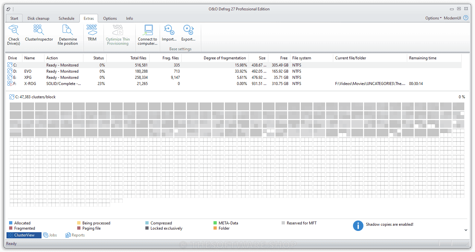Open ClusterInspector tool

pos(39,34)
